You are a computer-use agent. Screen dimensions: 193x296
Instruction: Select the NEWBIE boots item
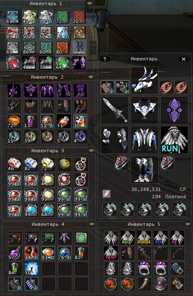click(79, 48)
